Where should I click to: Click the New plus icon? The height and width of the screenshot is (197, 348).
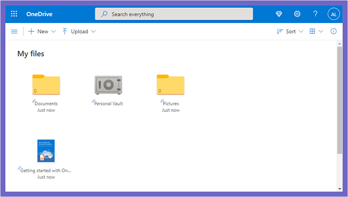[31, 31]
